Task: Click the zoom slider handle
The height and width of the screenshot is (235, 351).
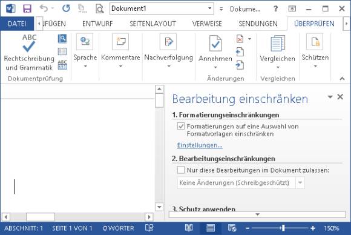Action: pos(283,228)
